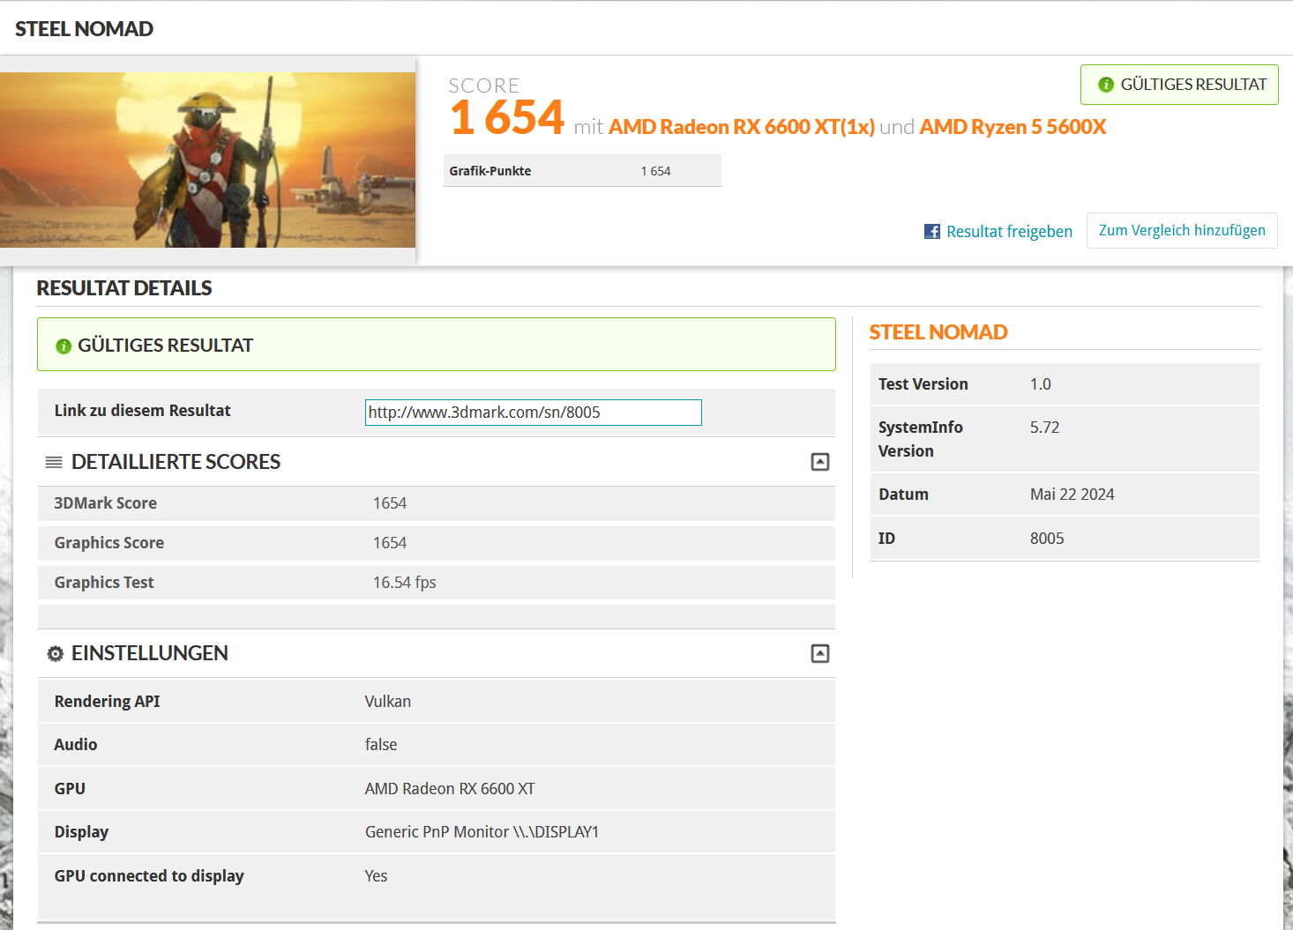This screenshot has width=1293, height=930.
Task: Click the Rendering API value Vulkan
Action: 388,702
